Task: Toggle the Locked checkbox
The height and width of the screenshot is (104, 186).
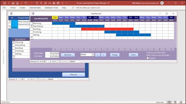Action: point(148,58)
